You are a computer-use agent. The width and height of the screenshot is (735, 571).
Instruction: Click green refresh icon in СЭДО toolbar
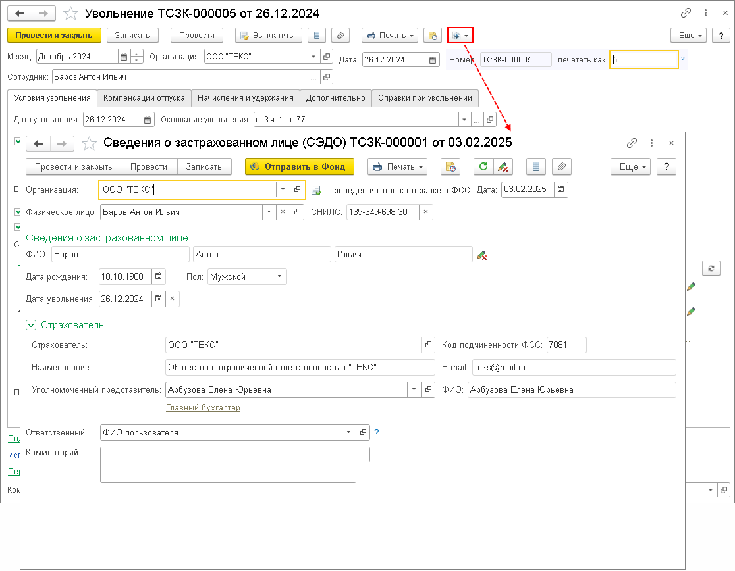483,166
